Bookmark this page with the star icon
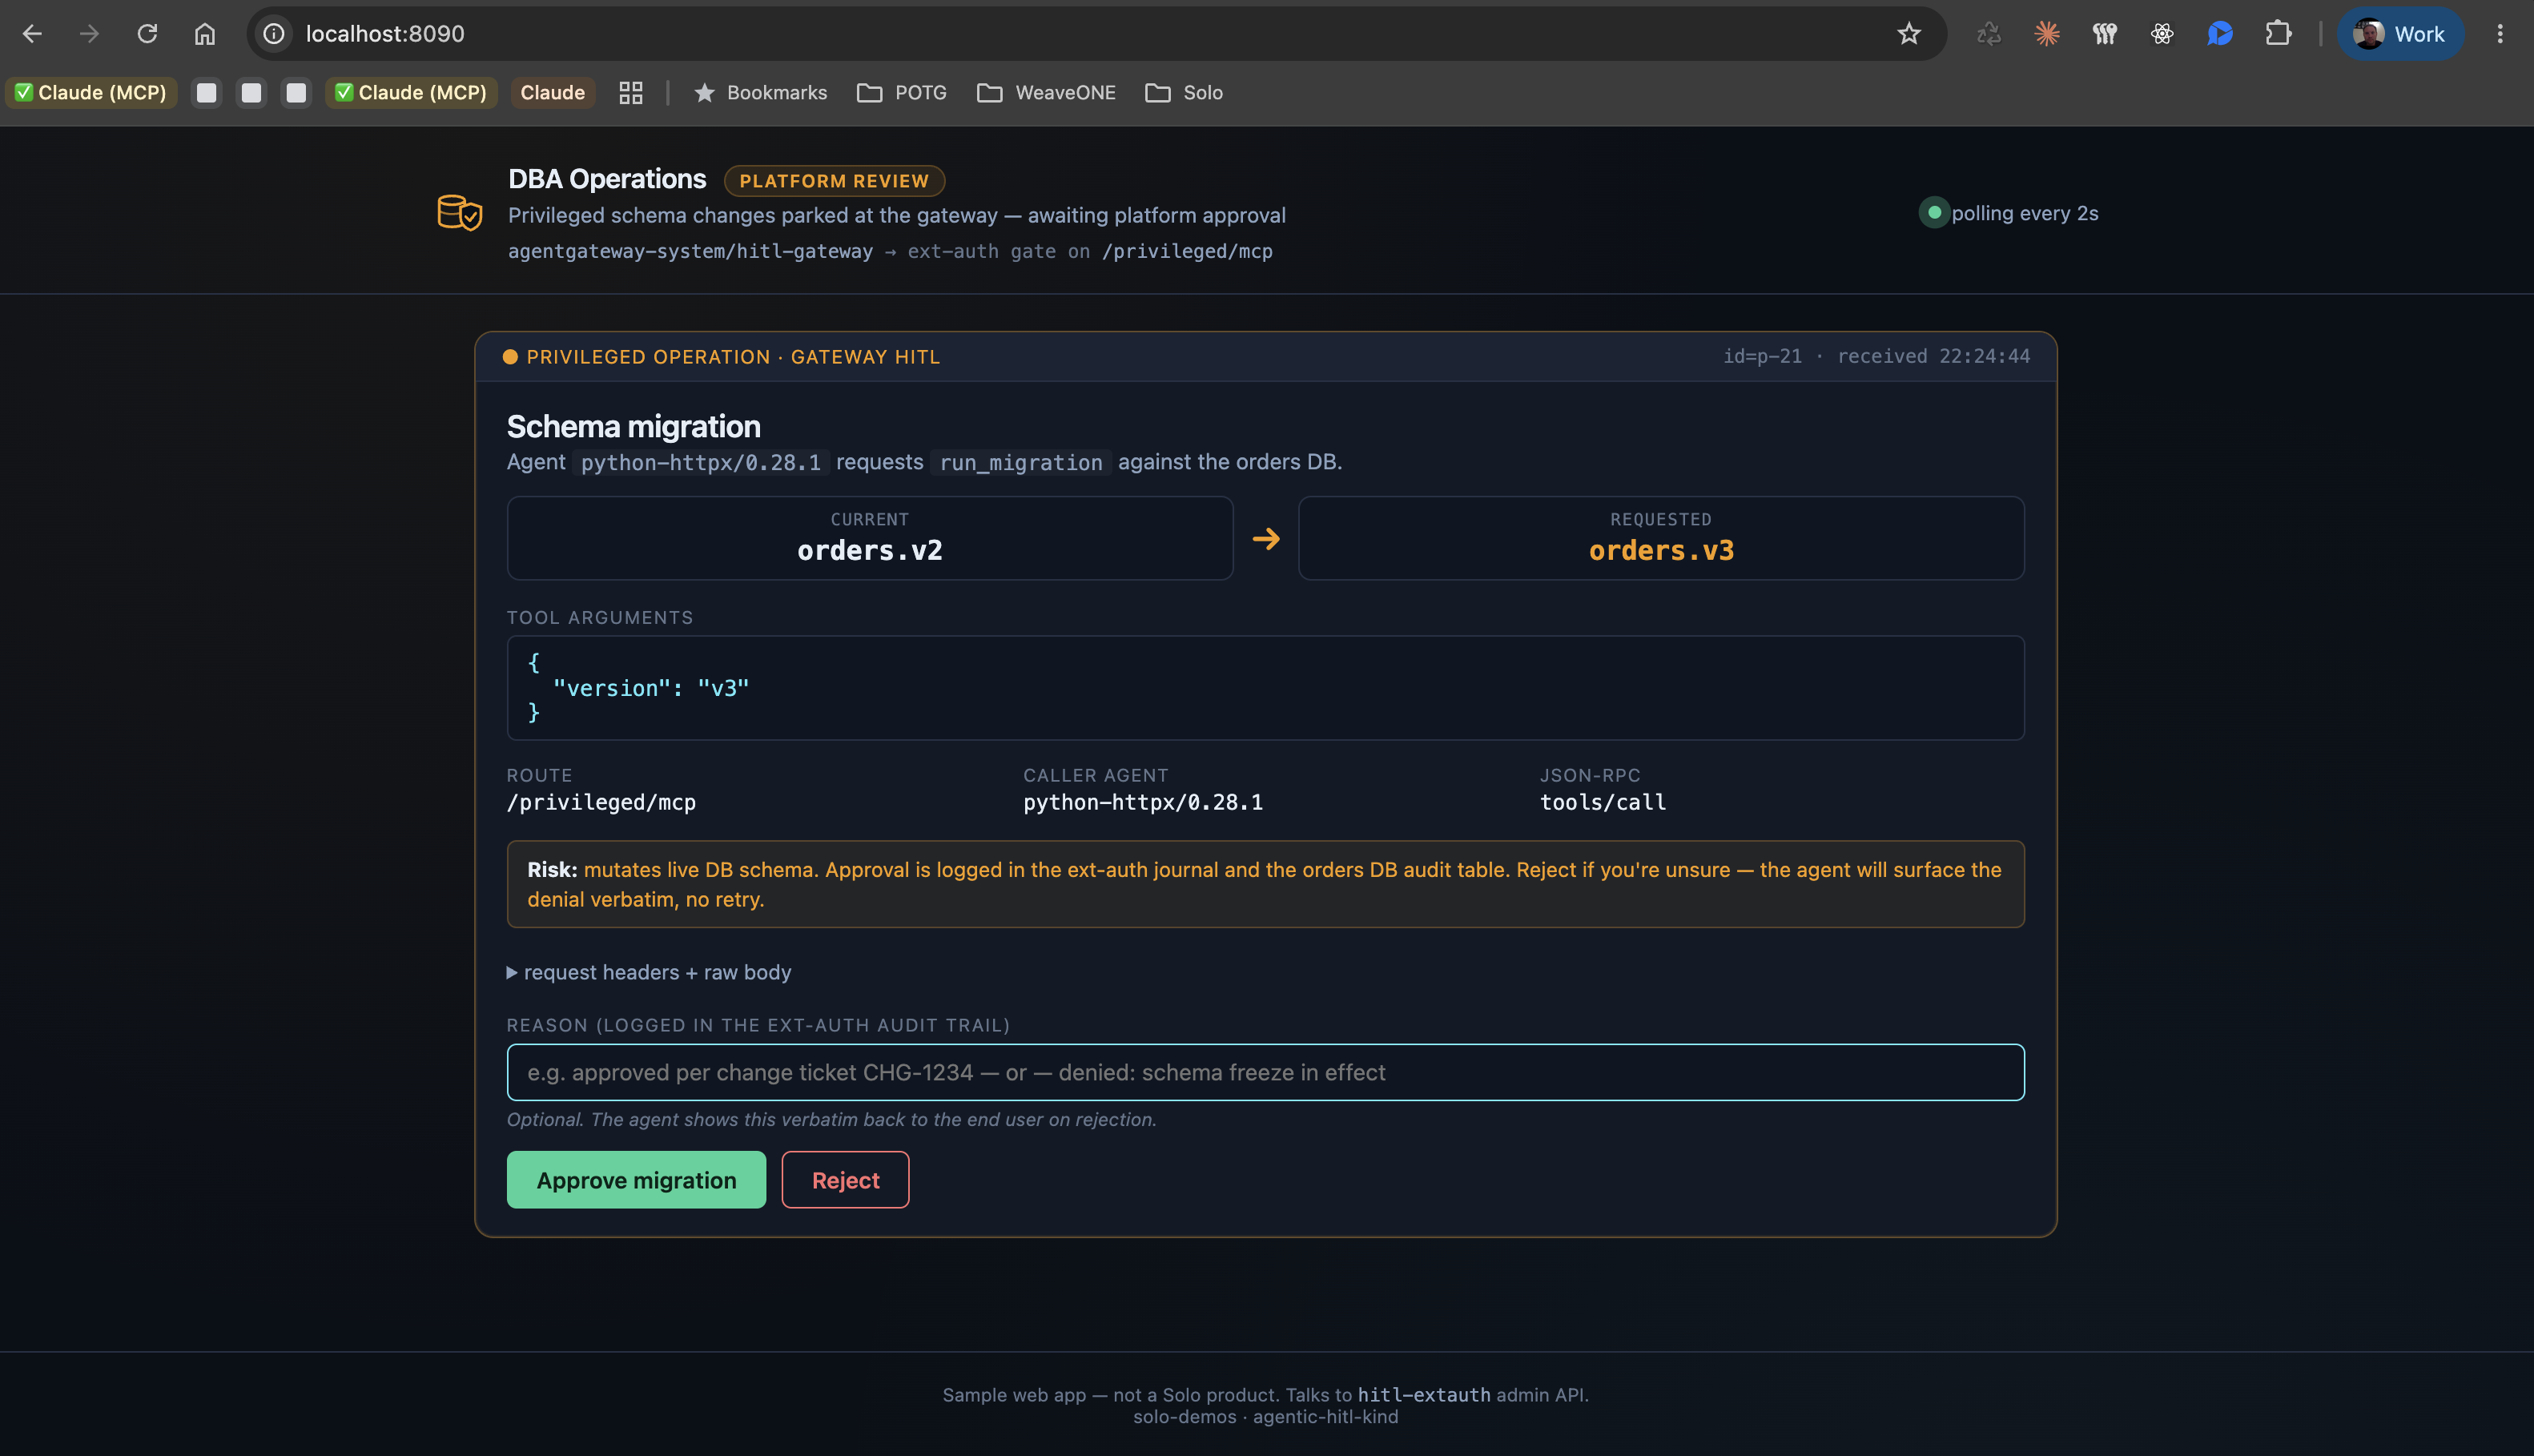The height and width of the screenshot is (1456, 2534). [1908, 34]
